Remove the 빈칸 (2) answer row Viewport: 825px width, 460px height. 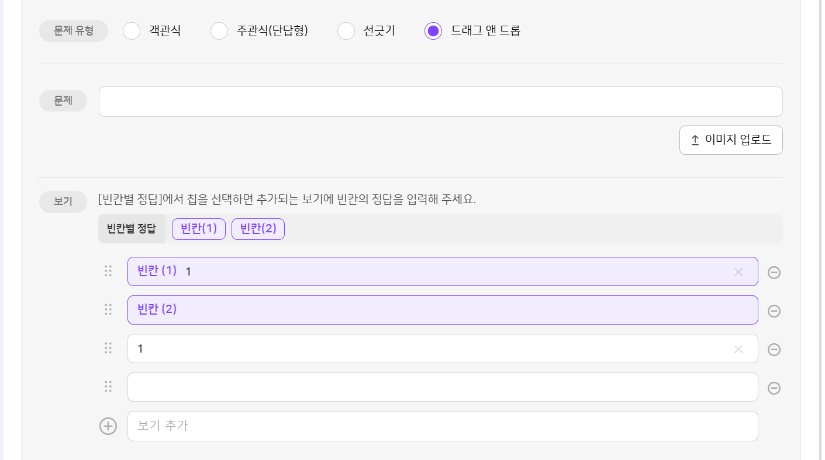774,311
